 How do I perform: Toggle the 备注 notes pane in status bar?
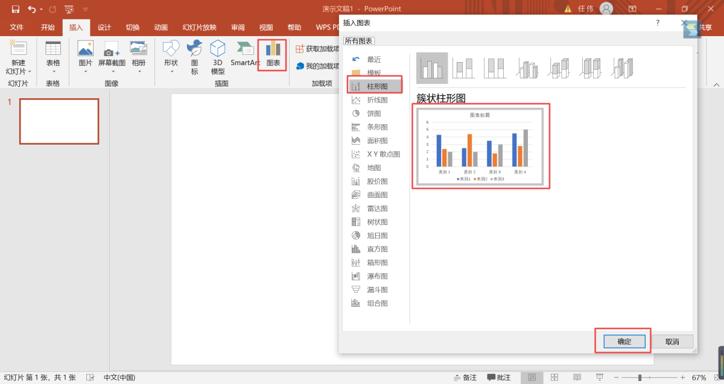(463, 377)
